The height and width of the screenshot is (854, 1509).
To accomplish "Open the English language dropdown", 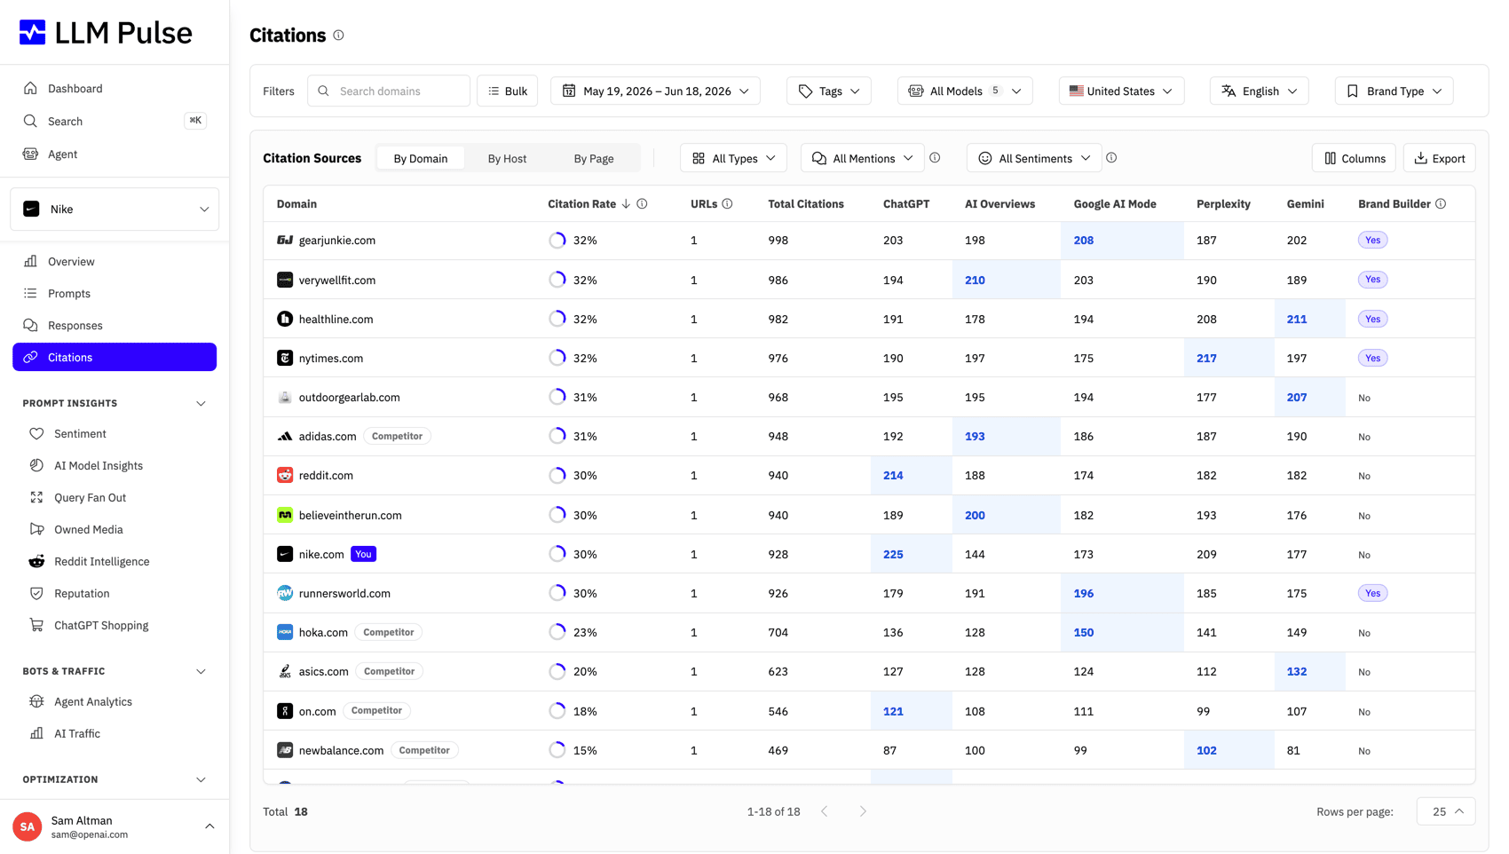I will [x=1259, y=91].
